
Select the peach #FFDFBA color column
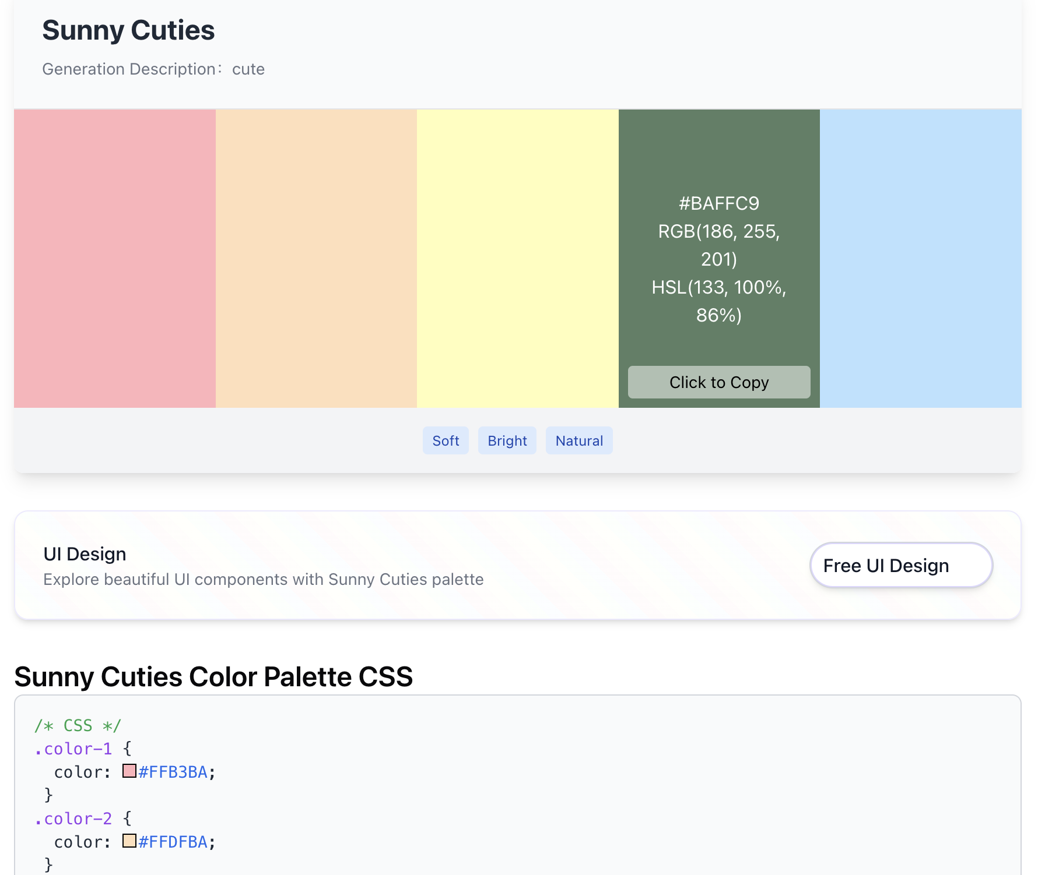tap(315, 256)
